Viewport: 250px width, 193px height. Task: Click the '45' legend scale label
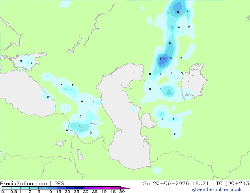(x=113, y=191)
